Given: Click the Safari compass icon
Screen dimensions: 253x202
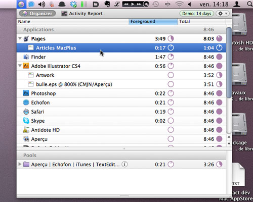Looking at the screenshot, I should click(26, 112).
